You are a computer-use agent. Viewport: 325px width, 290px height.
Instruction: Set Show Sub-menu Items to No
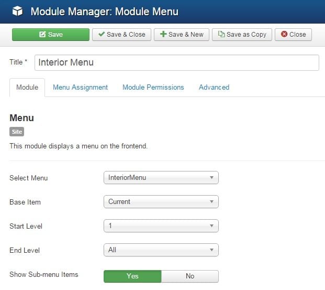tap(189, 276)
